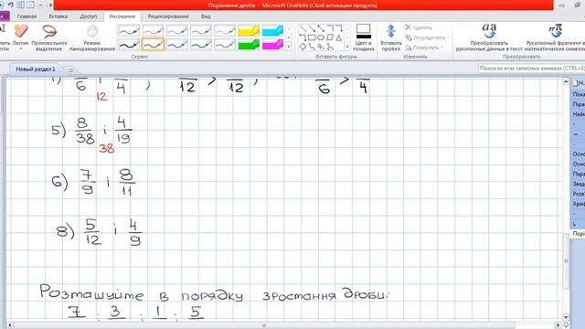Click horizontal scrollbar left arrow
Image resolution: width=585 pixels, height=329 pixels.
pyautogui.click(x=10, y=325)
